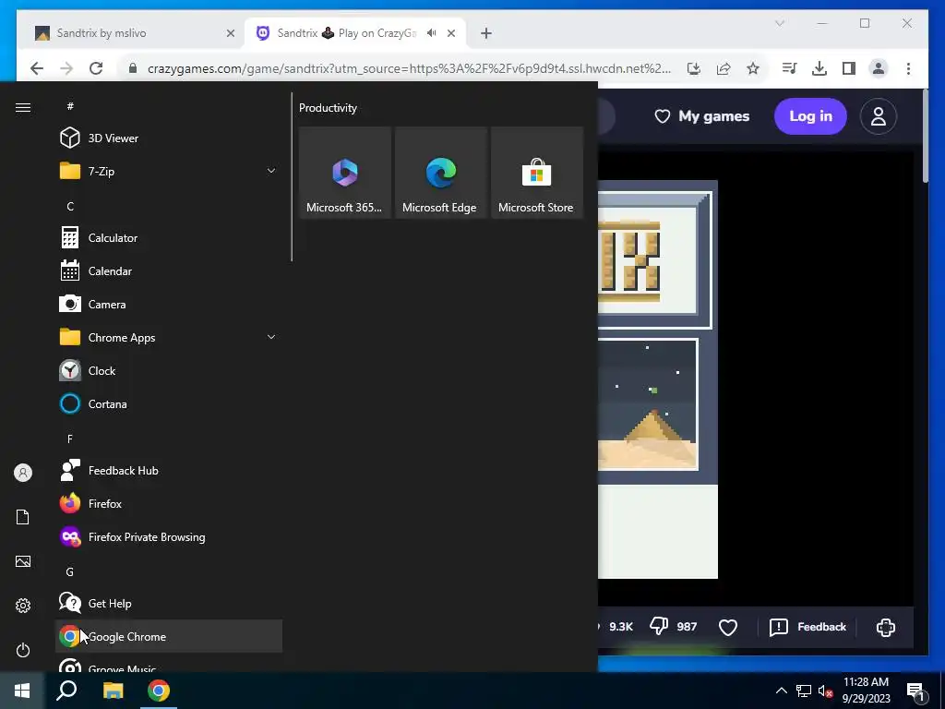Launch Google Chrome from the Start menu
This screenshot has height=709, width=945.
point(169,636)
